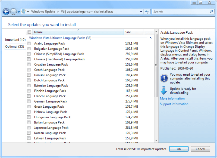Check the German Language Pack checkbox

(x=29, y=101)
